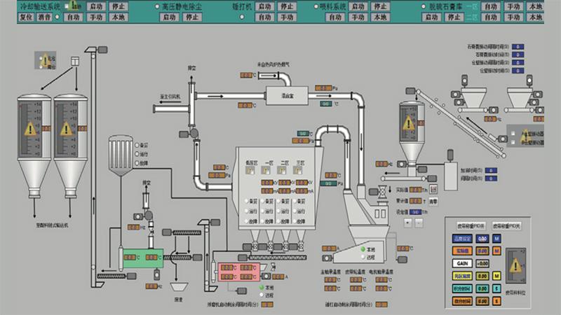Click the trend icon beside 实际值
Image resolution: width=561 pixels, height=315 pixels.
point(433,189)
